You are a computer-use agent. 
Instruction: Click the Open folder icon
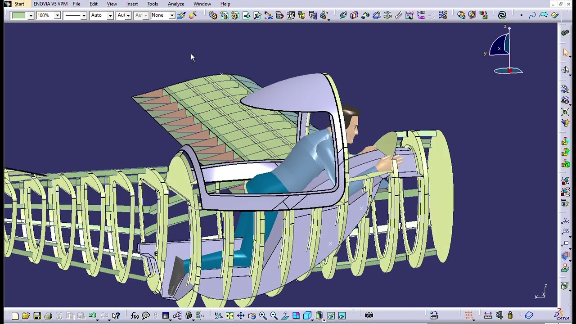pos(26,315)
